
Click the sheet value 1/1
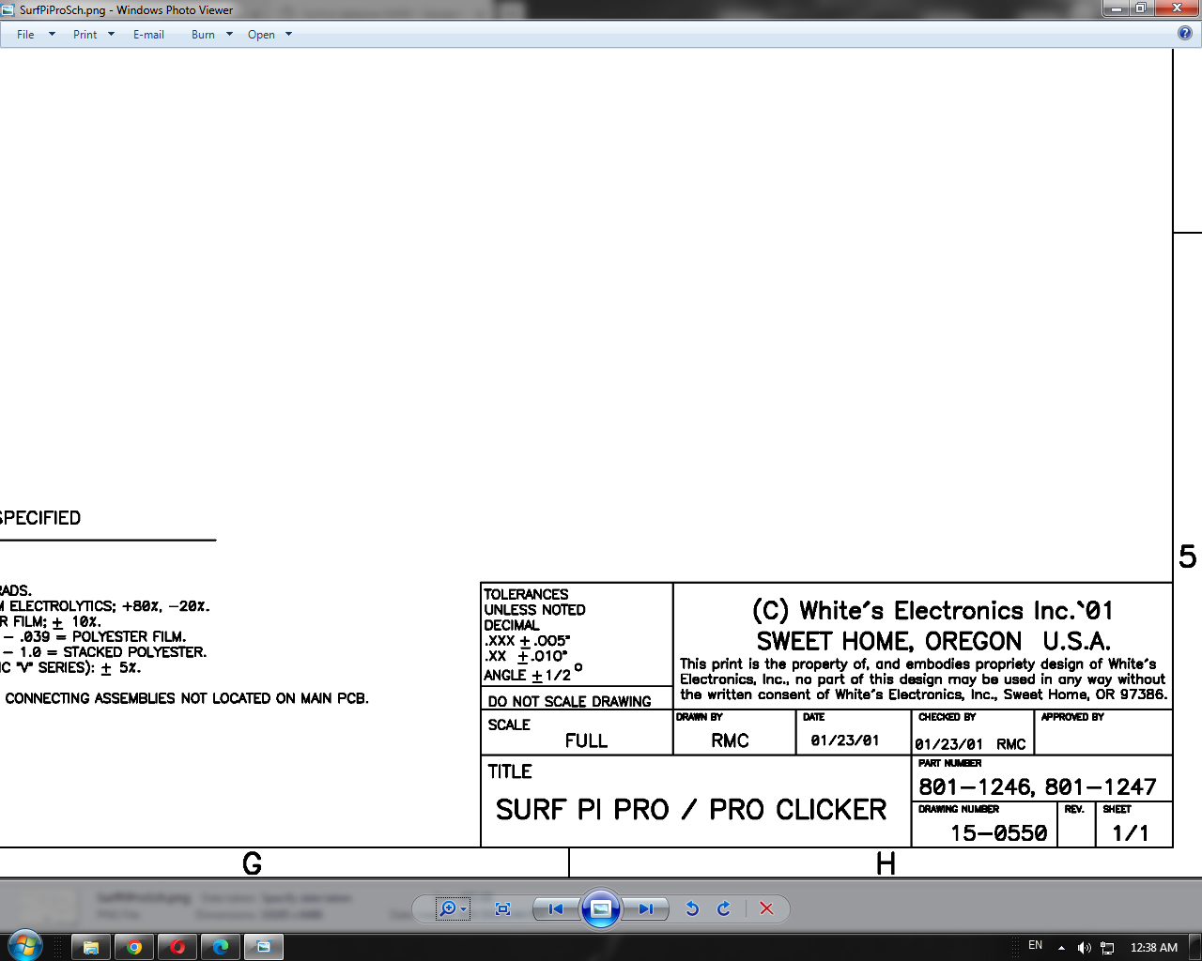(1131, 833)
